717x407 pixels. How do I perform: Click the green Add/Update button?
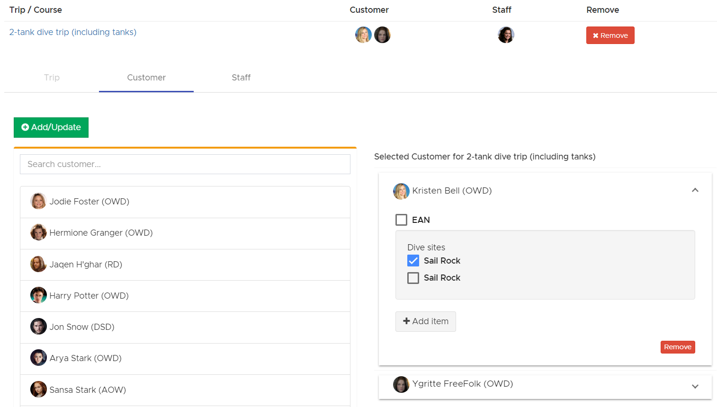point(51,127)
